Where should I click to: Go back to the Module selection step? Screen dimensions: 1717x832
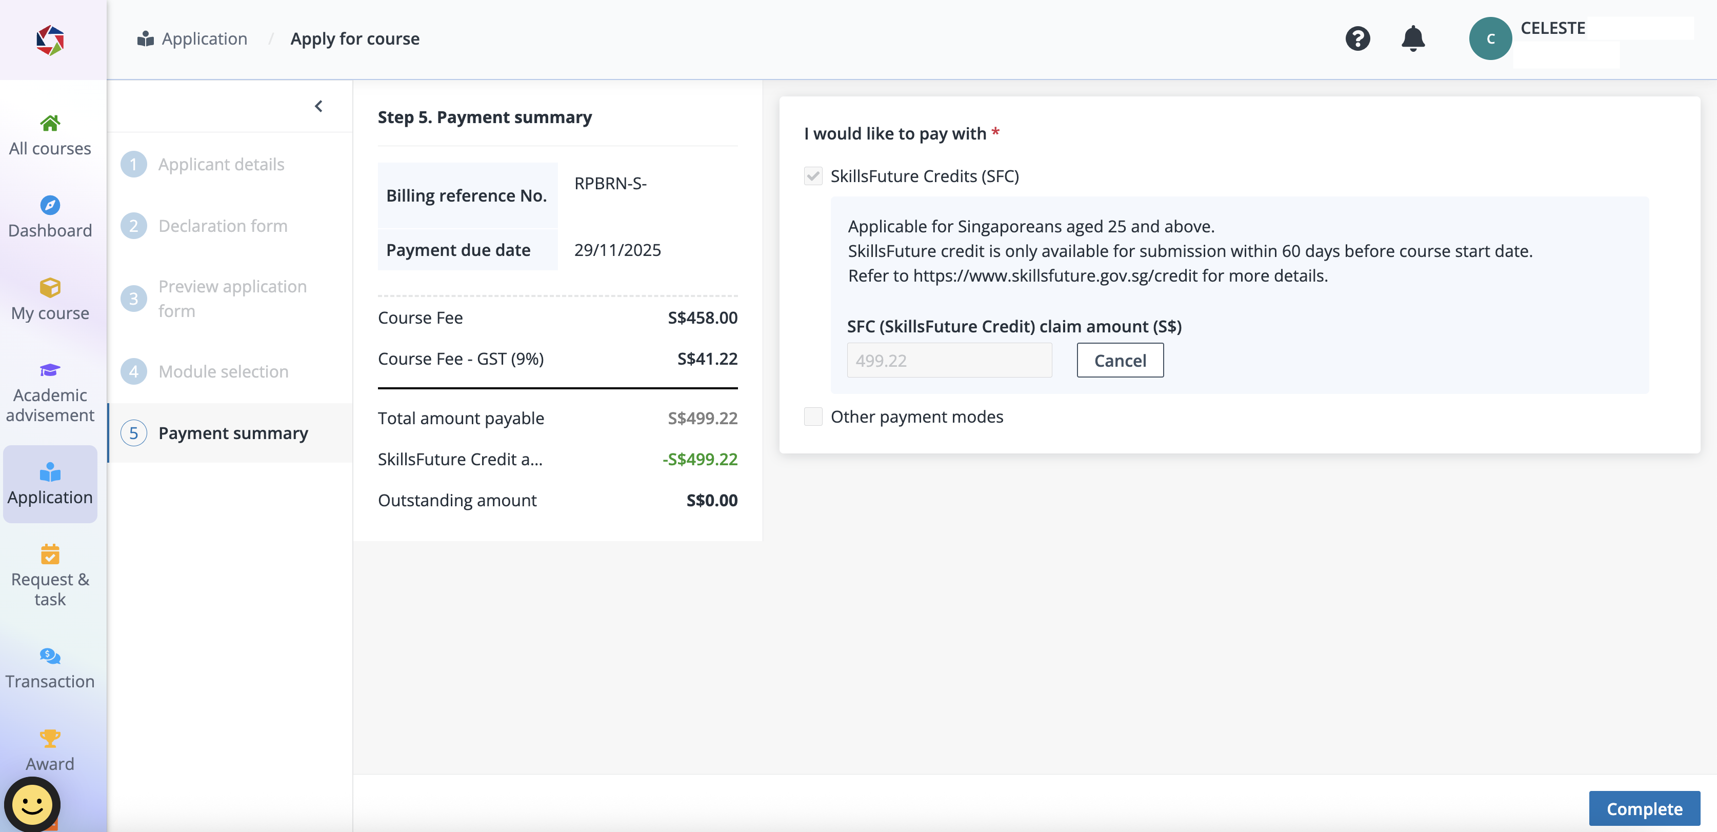[x=223, y=371]
